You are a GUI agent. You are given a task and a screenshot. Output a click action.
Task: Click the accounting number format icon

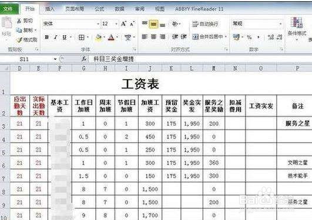236,37
